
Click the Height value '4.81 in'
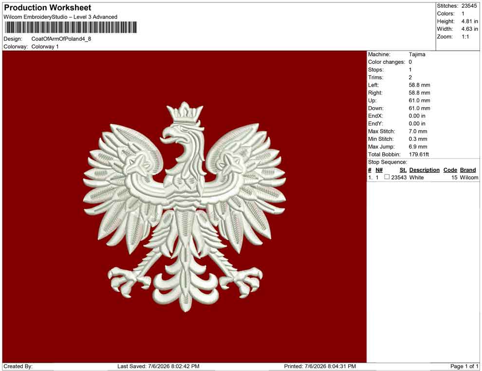(469, 21)
